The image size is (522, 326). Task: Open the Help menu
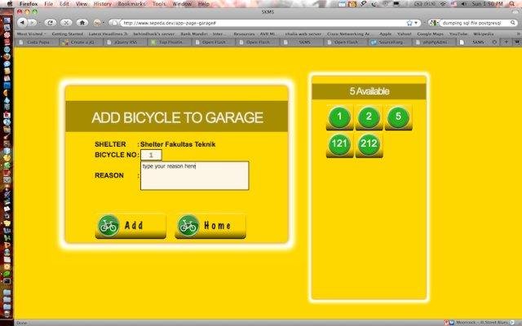click(204, 4)
